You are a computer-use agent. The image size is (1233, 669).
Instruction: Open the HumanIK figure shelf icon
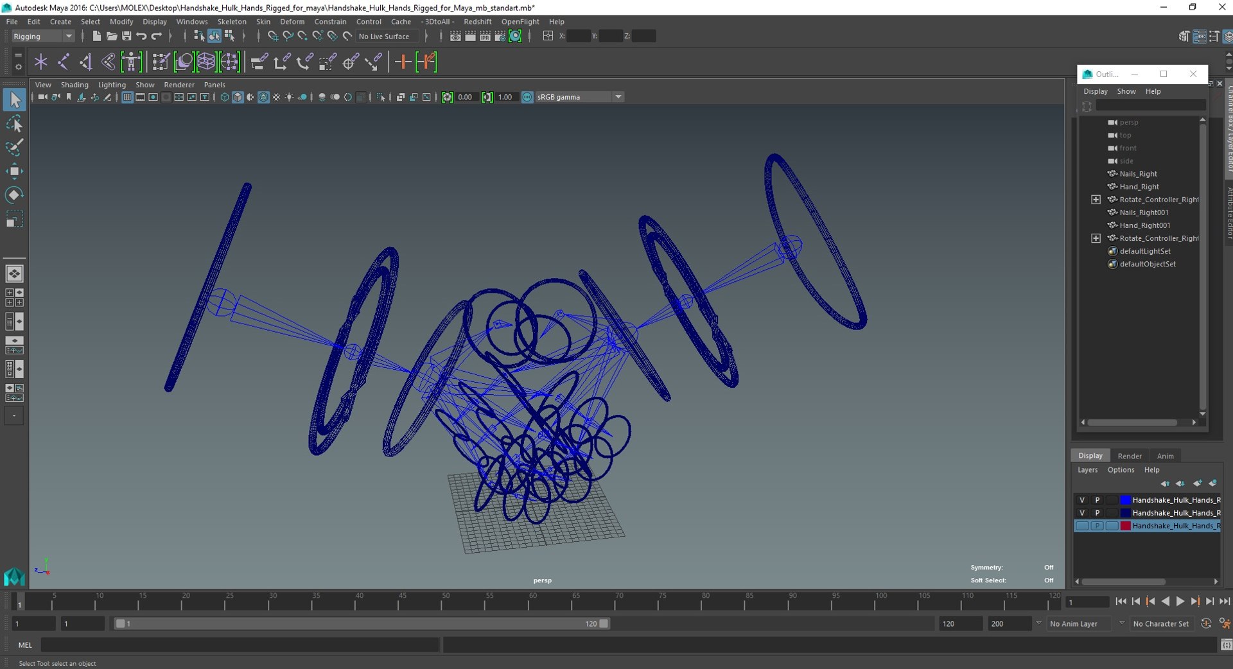click(131, 62)
